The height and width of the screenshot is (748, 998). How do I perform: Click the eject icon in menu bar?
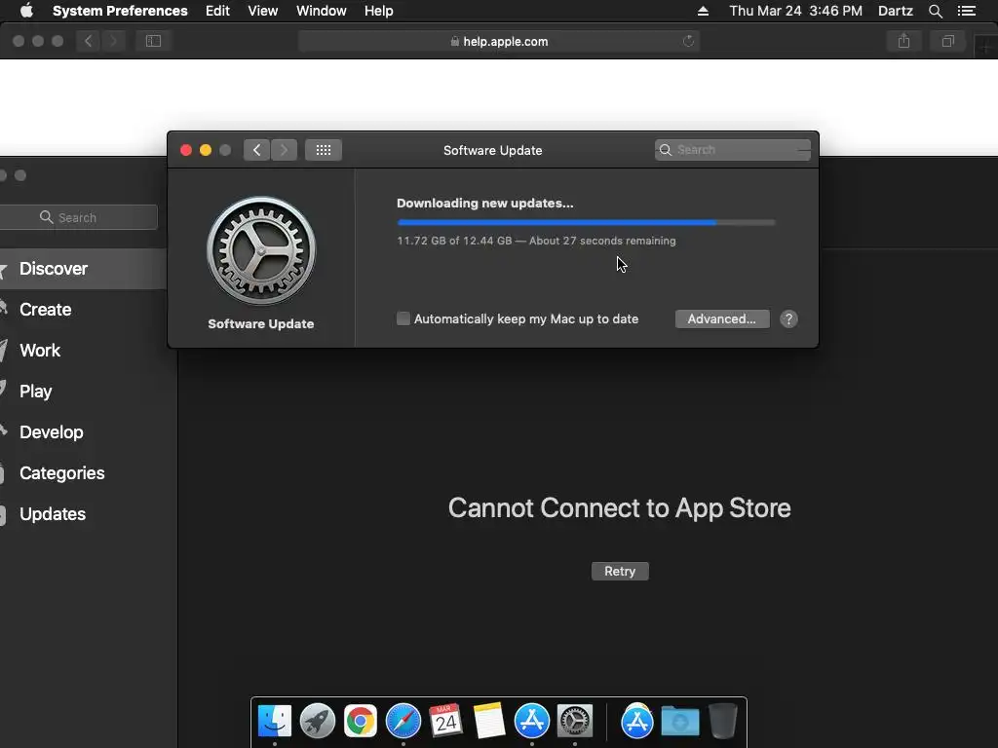point(703,11)
